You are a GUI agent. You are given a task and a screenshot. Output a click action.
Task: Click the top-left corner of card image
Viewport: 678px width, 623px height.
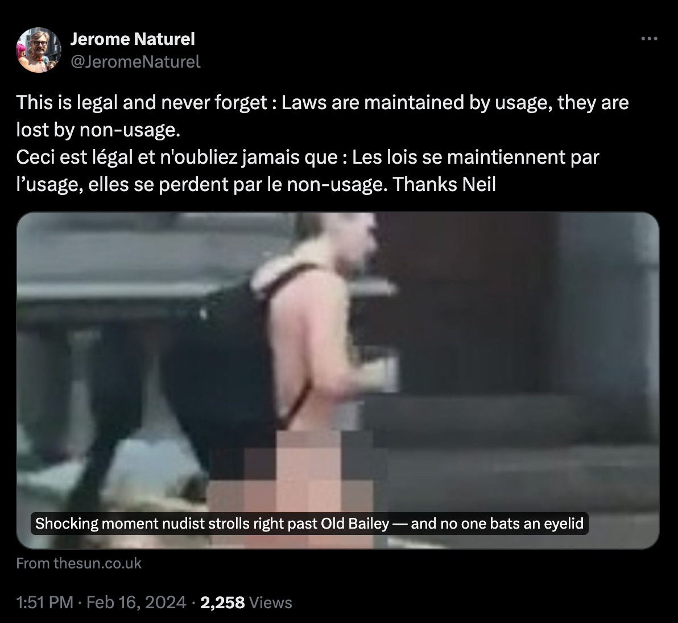click(26, 221)
